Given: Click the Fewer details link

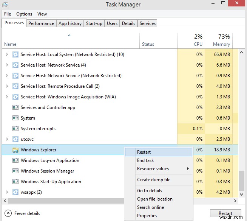Looking at the screenshot, I should pyautogui.click(x=27, y=213).
